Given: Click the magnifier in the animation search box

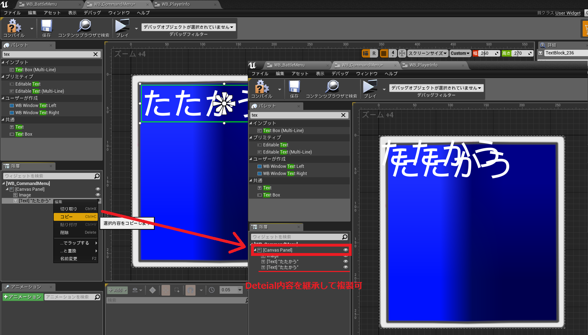Looking at the screenshot, I should pyautogui.click(x=97, y=297).
